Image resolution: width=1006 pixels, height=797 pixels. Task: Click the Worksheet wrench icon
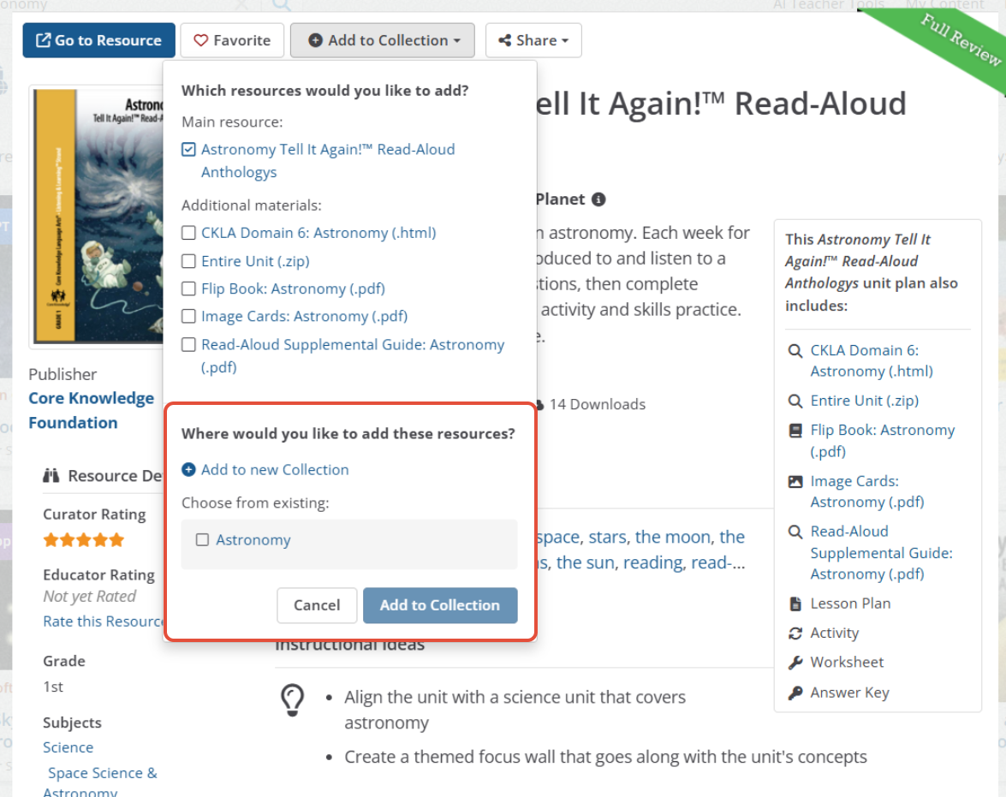tap(795, 663)
